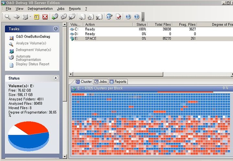This screenshot has width=233, height=161.
Task: Click the delete report toolbar icon
Action: pos(99,17)
